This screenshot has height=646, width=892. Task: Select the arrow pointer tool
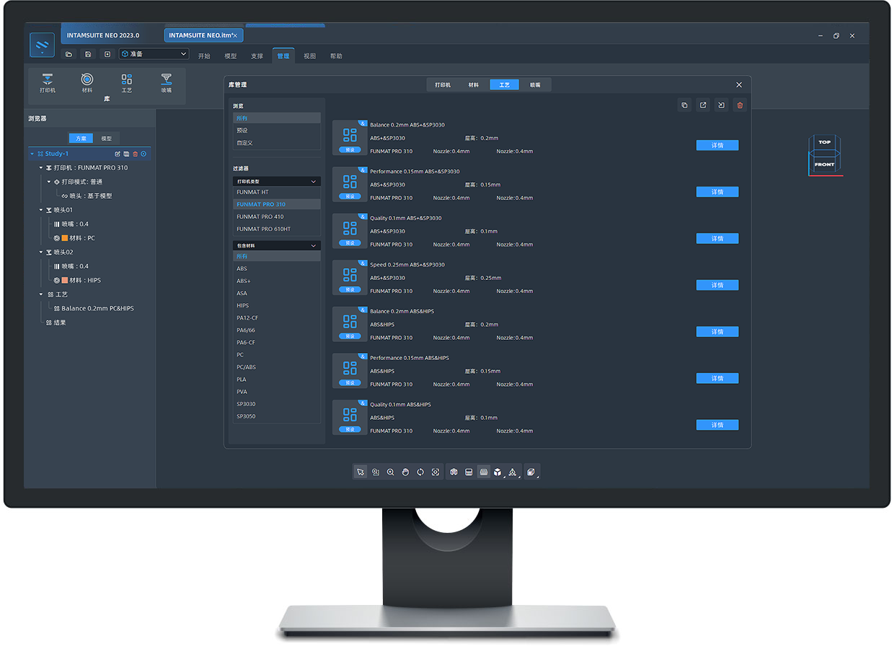[361, 472]
